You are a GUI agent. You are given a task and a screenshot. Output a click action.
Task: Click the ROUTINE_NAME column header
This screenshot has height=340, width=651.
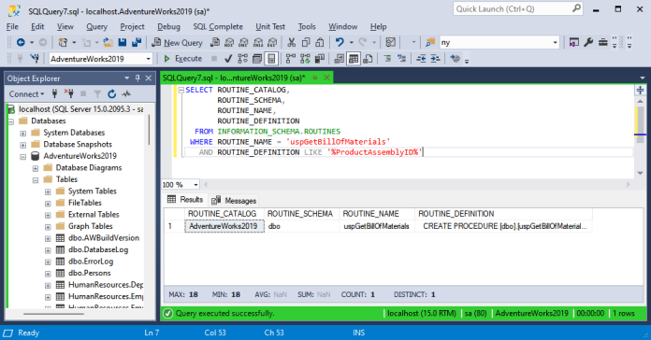click(x=377, y=214)
